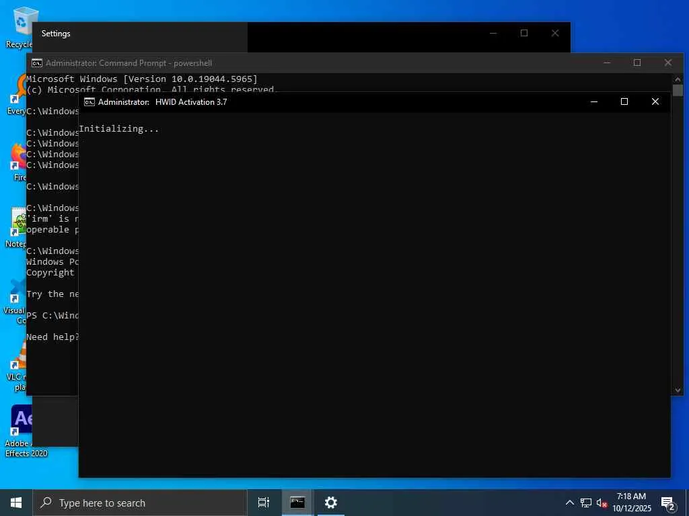Click the Settings window title text
Image resolution: width=689 pixels, height=516 pixels.
(x=56, y=34)
